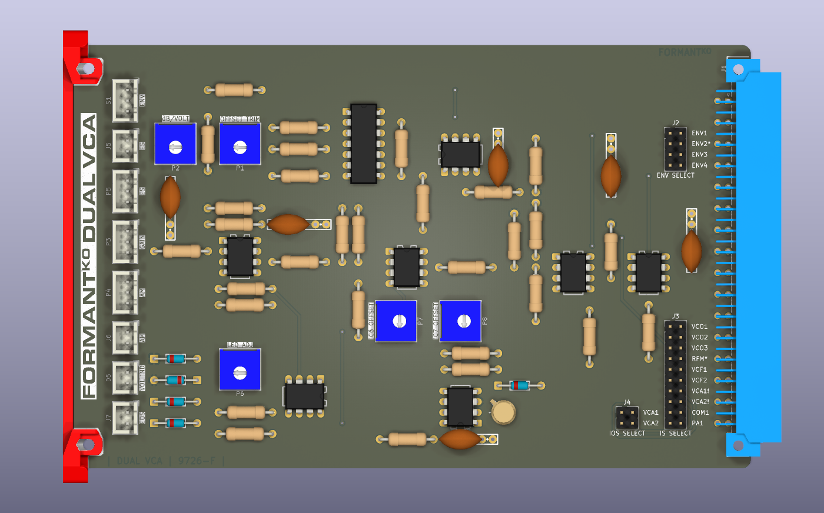Click the upper mounting hole of the blue connector
The height and width of the screenshot is (513, 824).
[738, 69]
